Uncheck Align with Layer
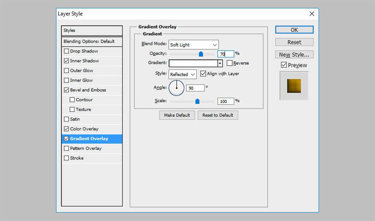The width and height of the screenshot is (375, 221). (203, 74)
